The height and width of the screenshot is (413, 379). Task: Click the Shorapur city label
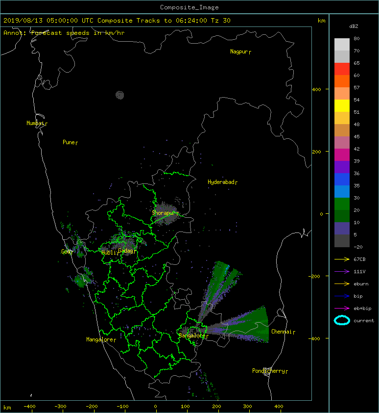(x=164, y=213)
